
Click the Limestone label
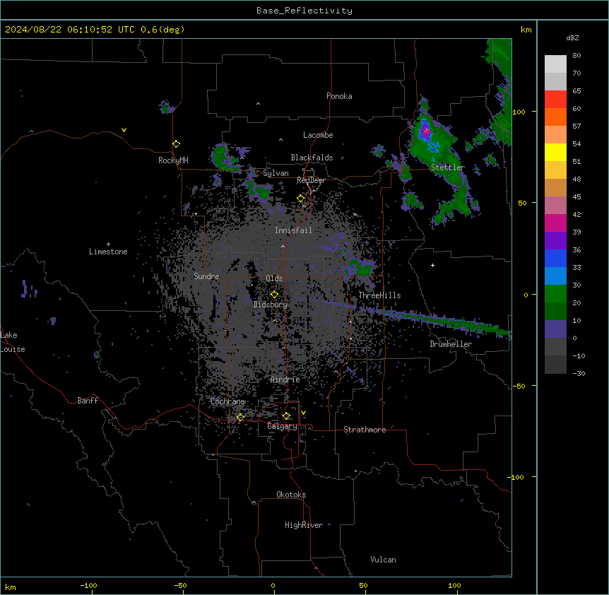coord(108,252)
